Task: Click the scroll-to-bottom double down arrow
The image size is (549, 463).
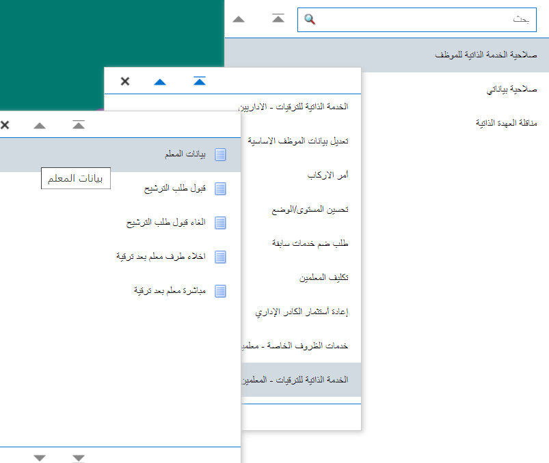Action: click(78, 458)
